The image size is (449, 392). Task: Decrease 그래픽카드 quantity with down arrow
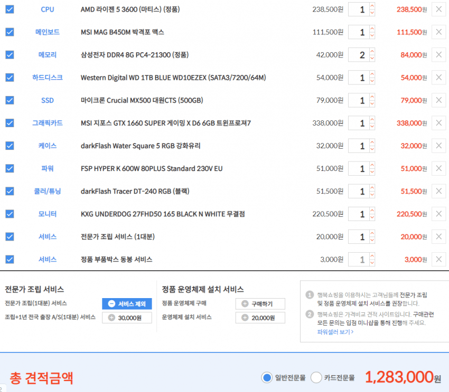[372, 127]
